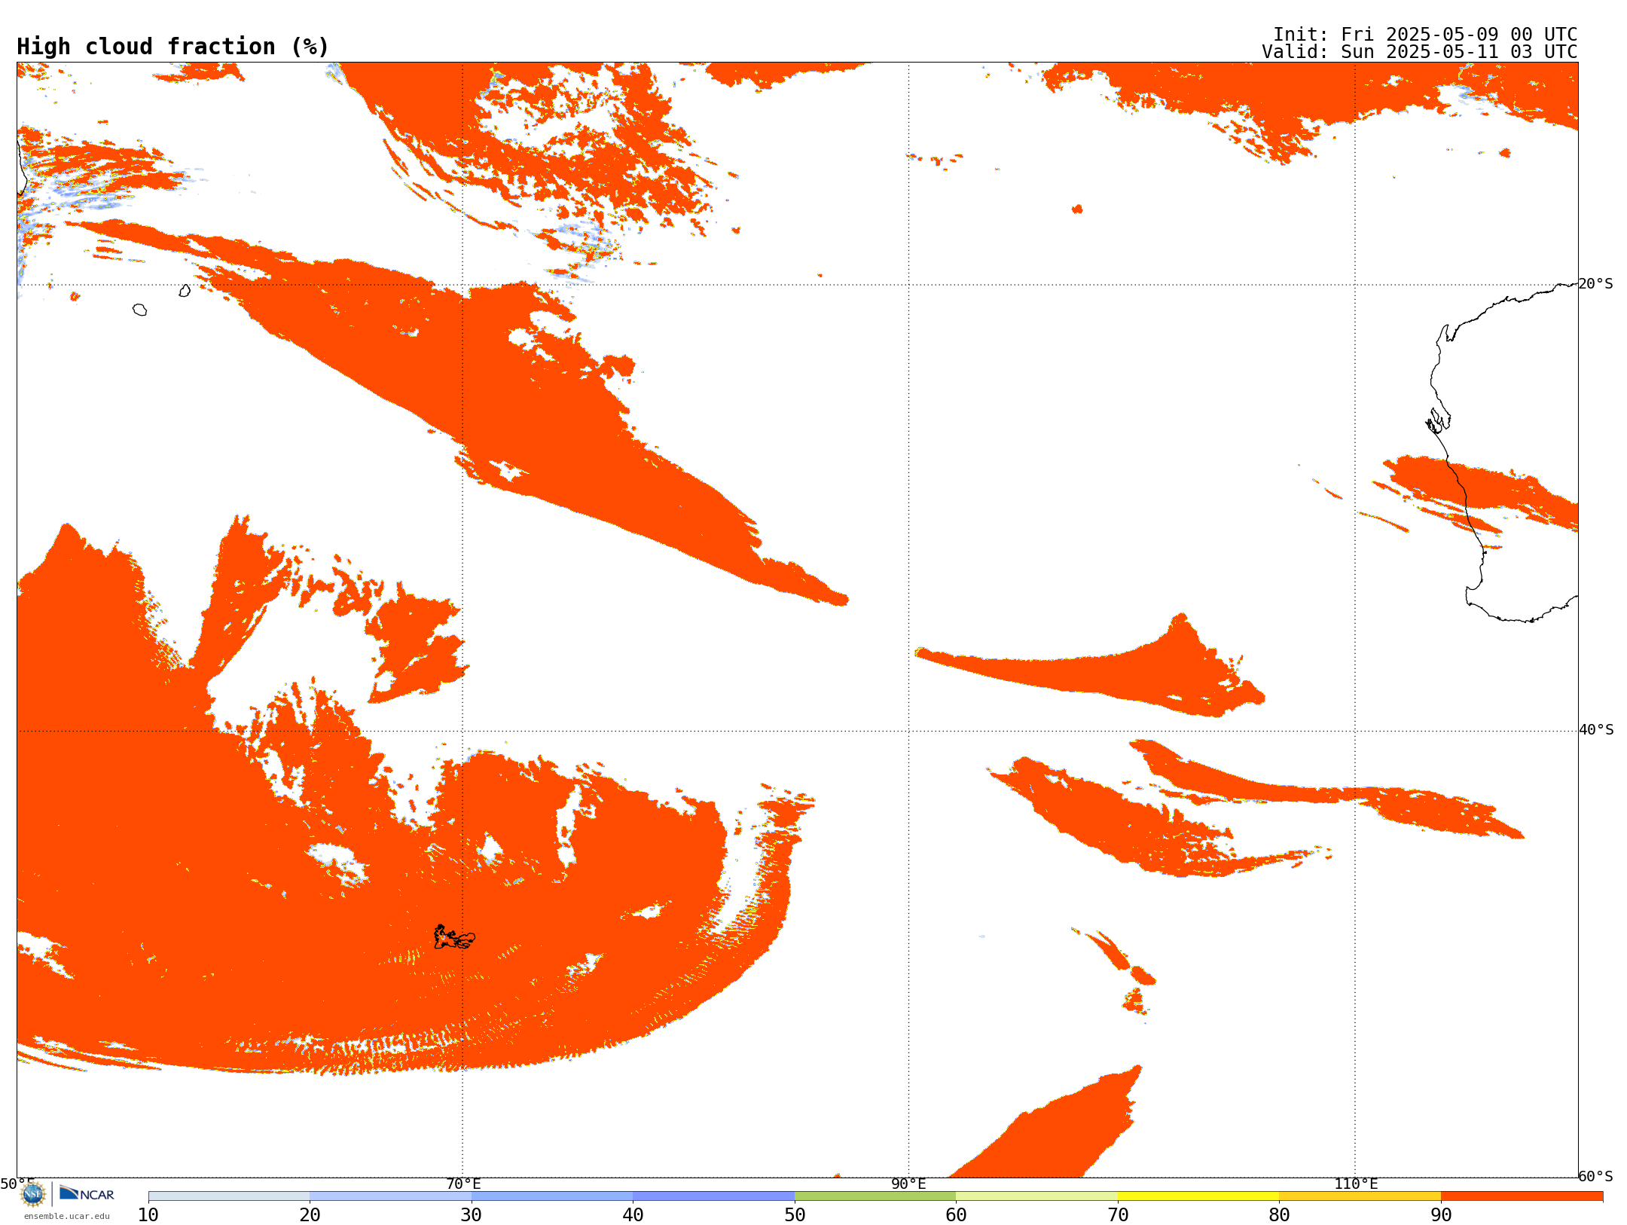Select the 'Init: Fri 2025-05-09 00 UTC' line
This screenshot has width=1627, height=1225.
tap(1425, 35)
